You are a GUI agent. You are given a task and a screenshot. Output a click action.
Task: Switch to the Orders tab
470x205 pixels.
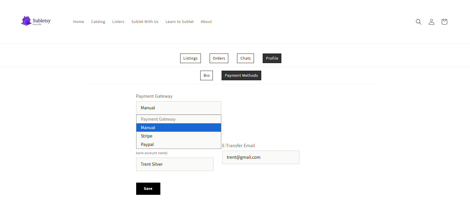219,58
